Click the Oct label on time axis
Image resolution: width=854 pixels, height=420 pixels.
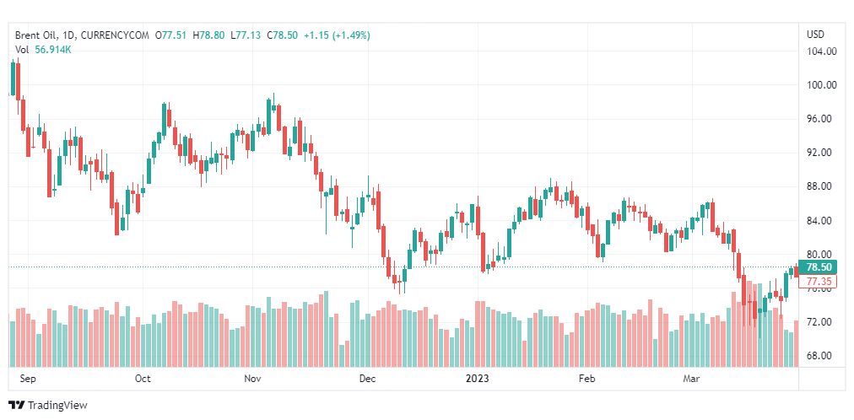tap(143, 379)
